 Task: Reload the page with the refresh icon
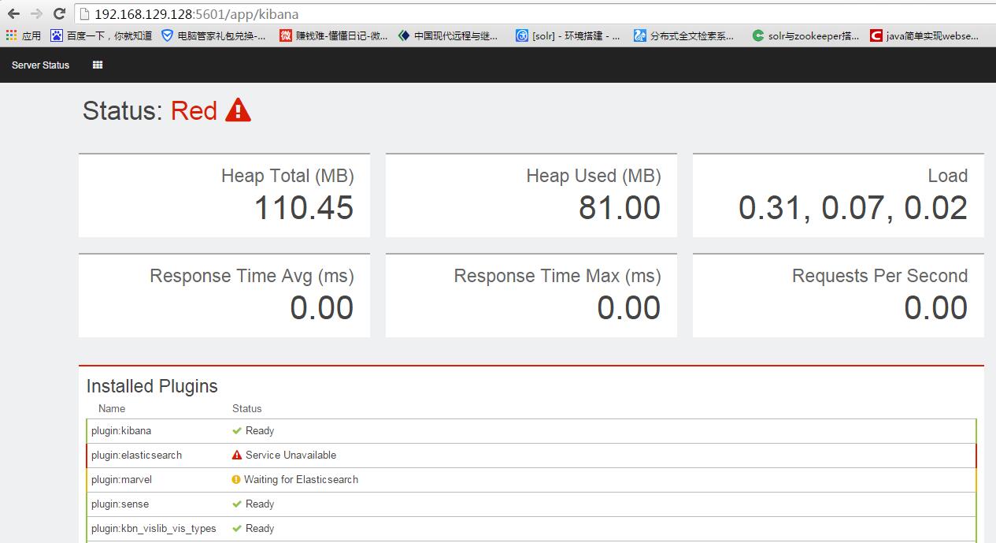pos(59,13)
